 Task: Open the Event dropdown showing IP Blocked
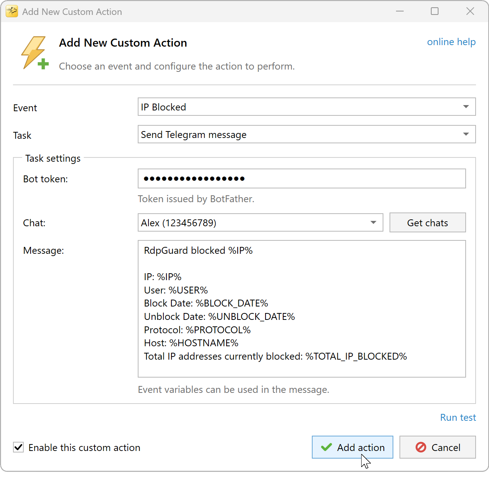pyautogui.click(x=306, y=107)
